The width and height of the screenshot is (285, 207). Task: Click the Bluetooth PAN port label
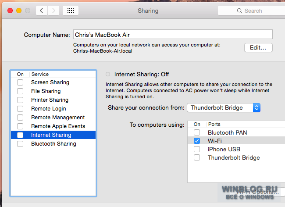point(228,132)
